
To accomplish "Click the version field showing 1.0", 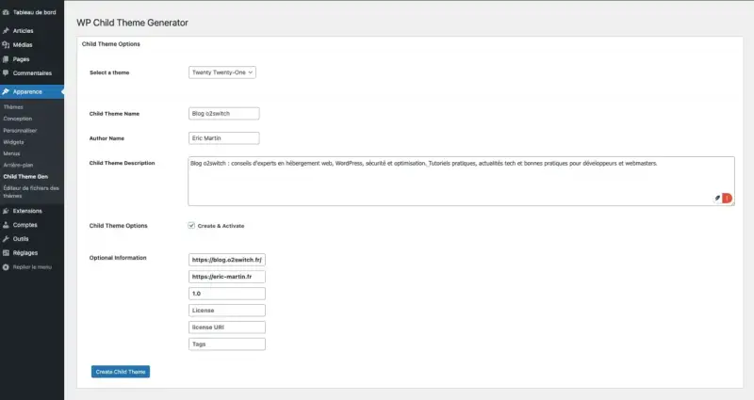I will point(227,294).
